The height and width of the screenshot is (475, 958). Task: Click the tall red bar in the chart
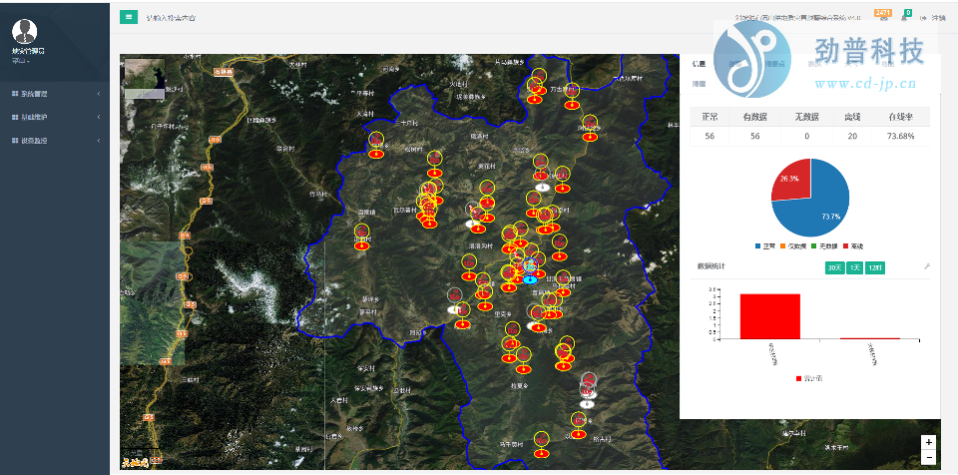tap(769, 316)
